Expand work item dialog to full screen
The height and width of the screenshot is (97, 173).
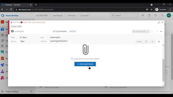pos(159,23)
